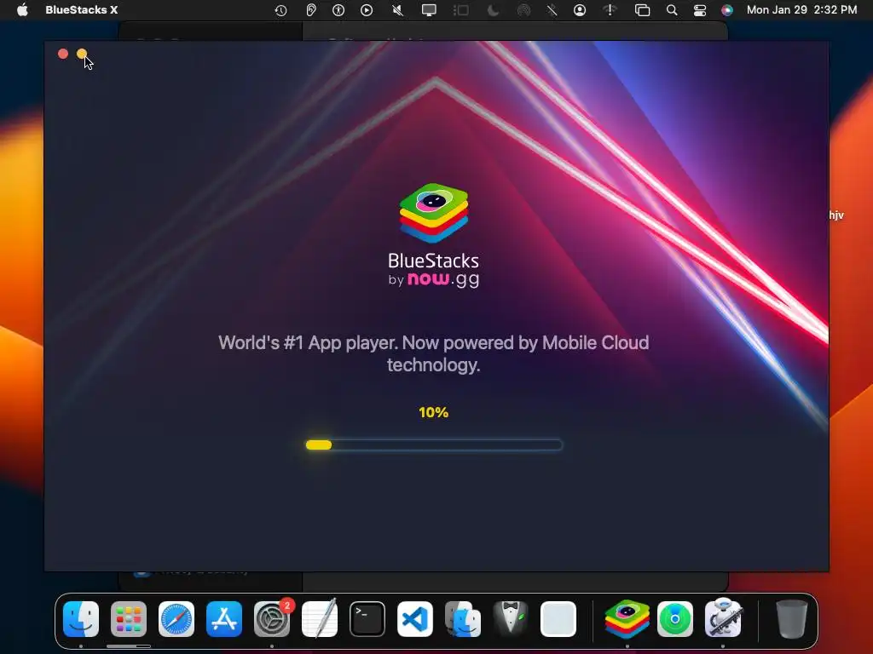This screenshot has width=873, height=654.
Task: Open Visual Studio Code from the Dock
Action: pos(415,619)
